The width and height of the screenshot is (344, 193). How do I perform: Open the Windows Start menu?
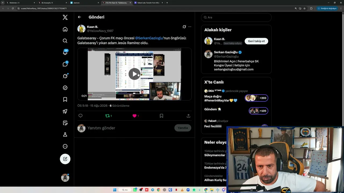(x=115, y=190)
